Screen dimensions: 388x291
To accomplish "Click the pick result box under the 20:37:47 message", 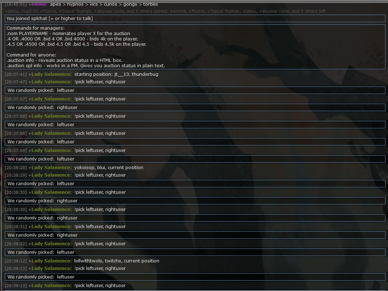I will (195, 90).
